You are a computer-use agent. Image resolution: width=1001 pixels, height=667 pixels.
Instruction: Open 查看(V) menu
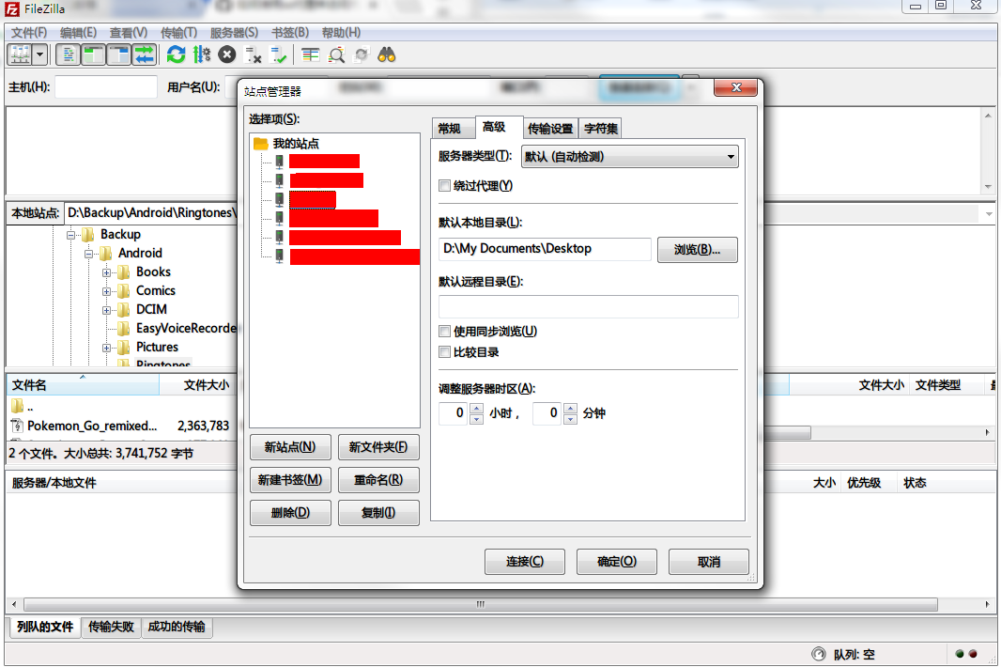[x=129, y=33]
